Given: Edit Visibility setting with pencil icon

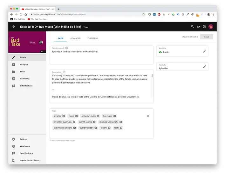Looking at the screenshot, I should 204,51.
